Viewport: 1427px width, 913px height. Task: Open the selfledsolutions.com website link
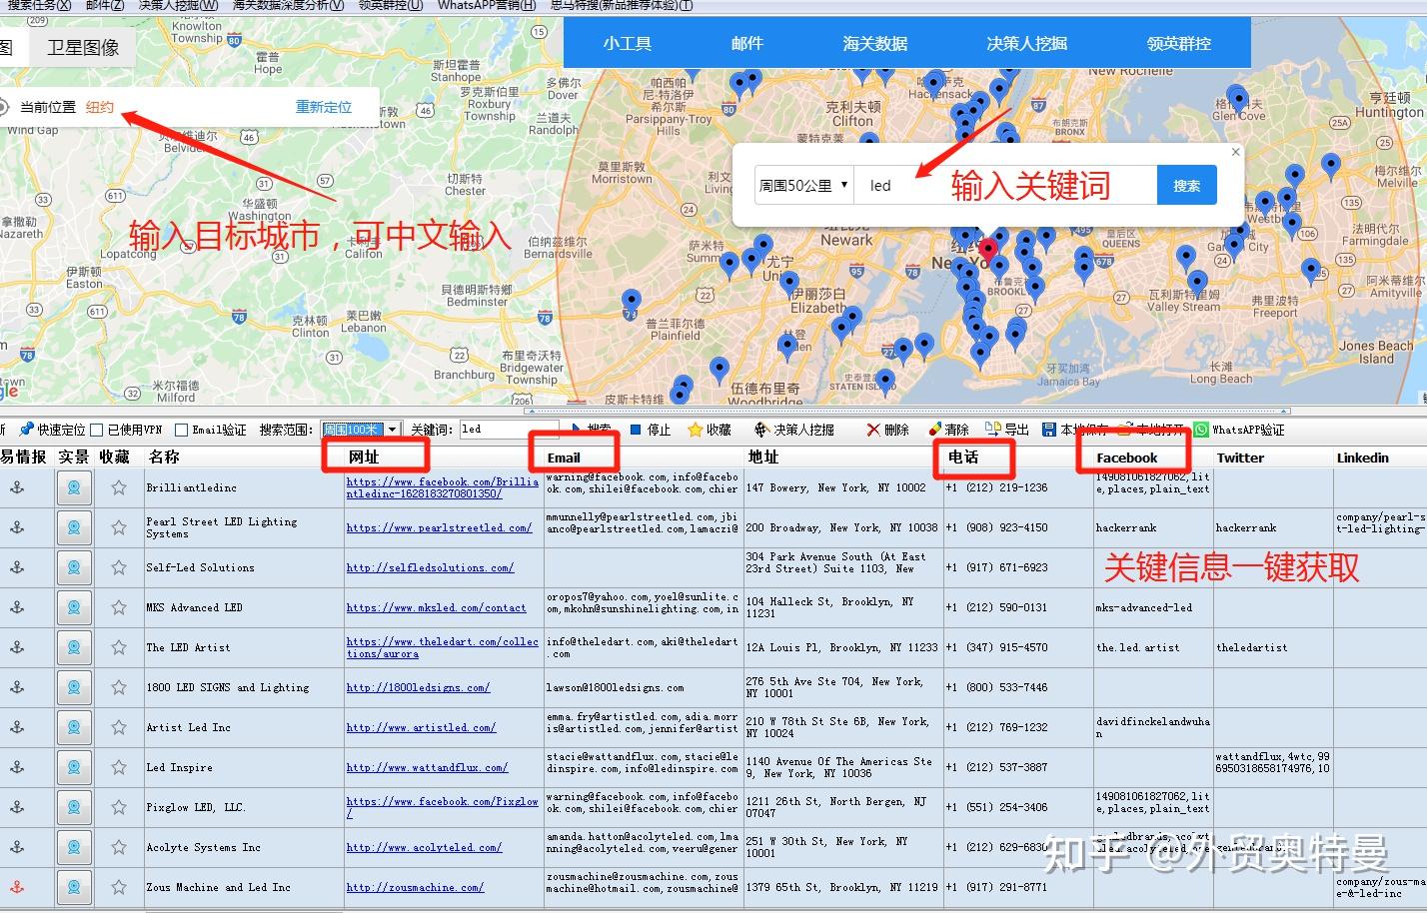[431, 567]
